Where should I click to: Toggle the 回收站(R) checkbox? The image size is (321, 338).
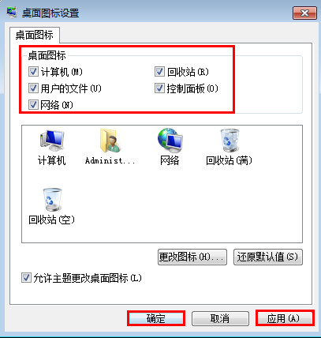[159, 72]
